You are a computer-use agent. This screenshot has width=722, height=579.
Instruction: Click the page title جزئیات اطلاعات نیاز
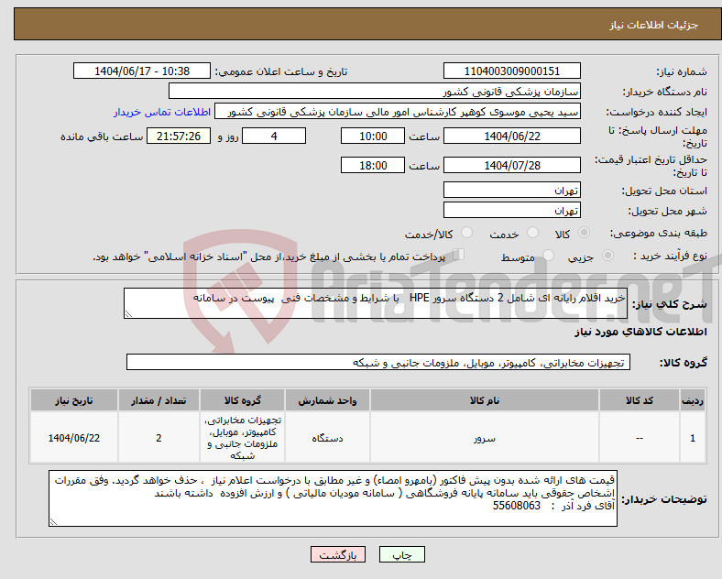tap(654, 25)
